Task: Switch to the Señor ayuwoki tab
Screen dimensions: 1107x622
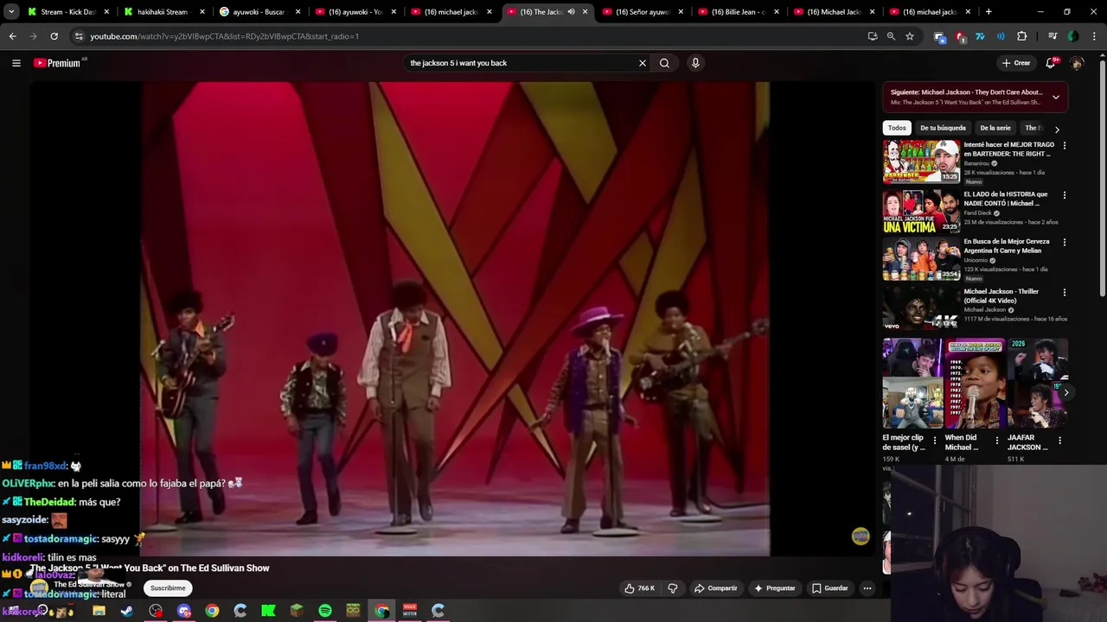Action: tap(644, 12)
